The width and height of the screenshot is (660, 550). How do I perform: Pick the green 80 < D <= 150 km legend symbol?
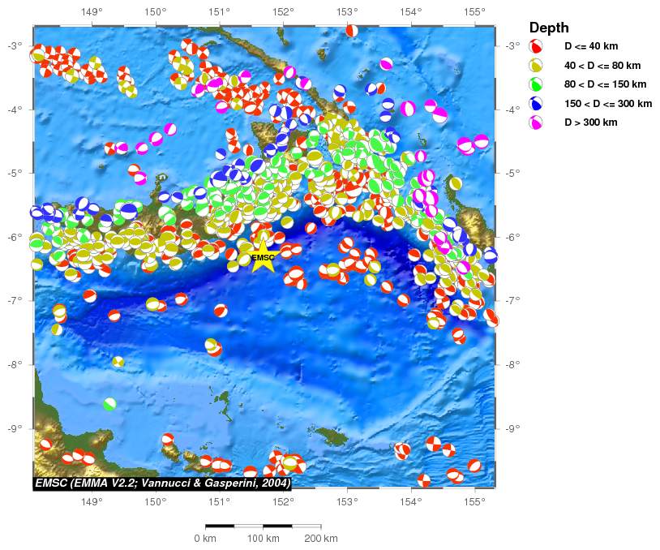536,84
